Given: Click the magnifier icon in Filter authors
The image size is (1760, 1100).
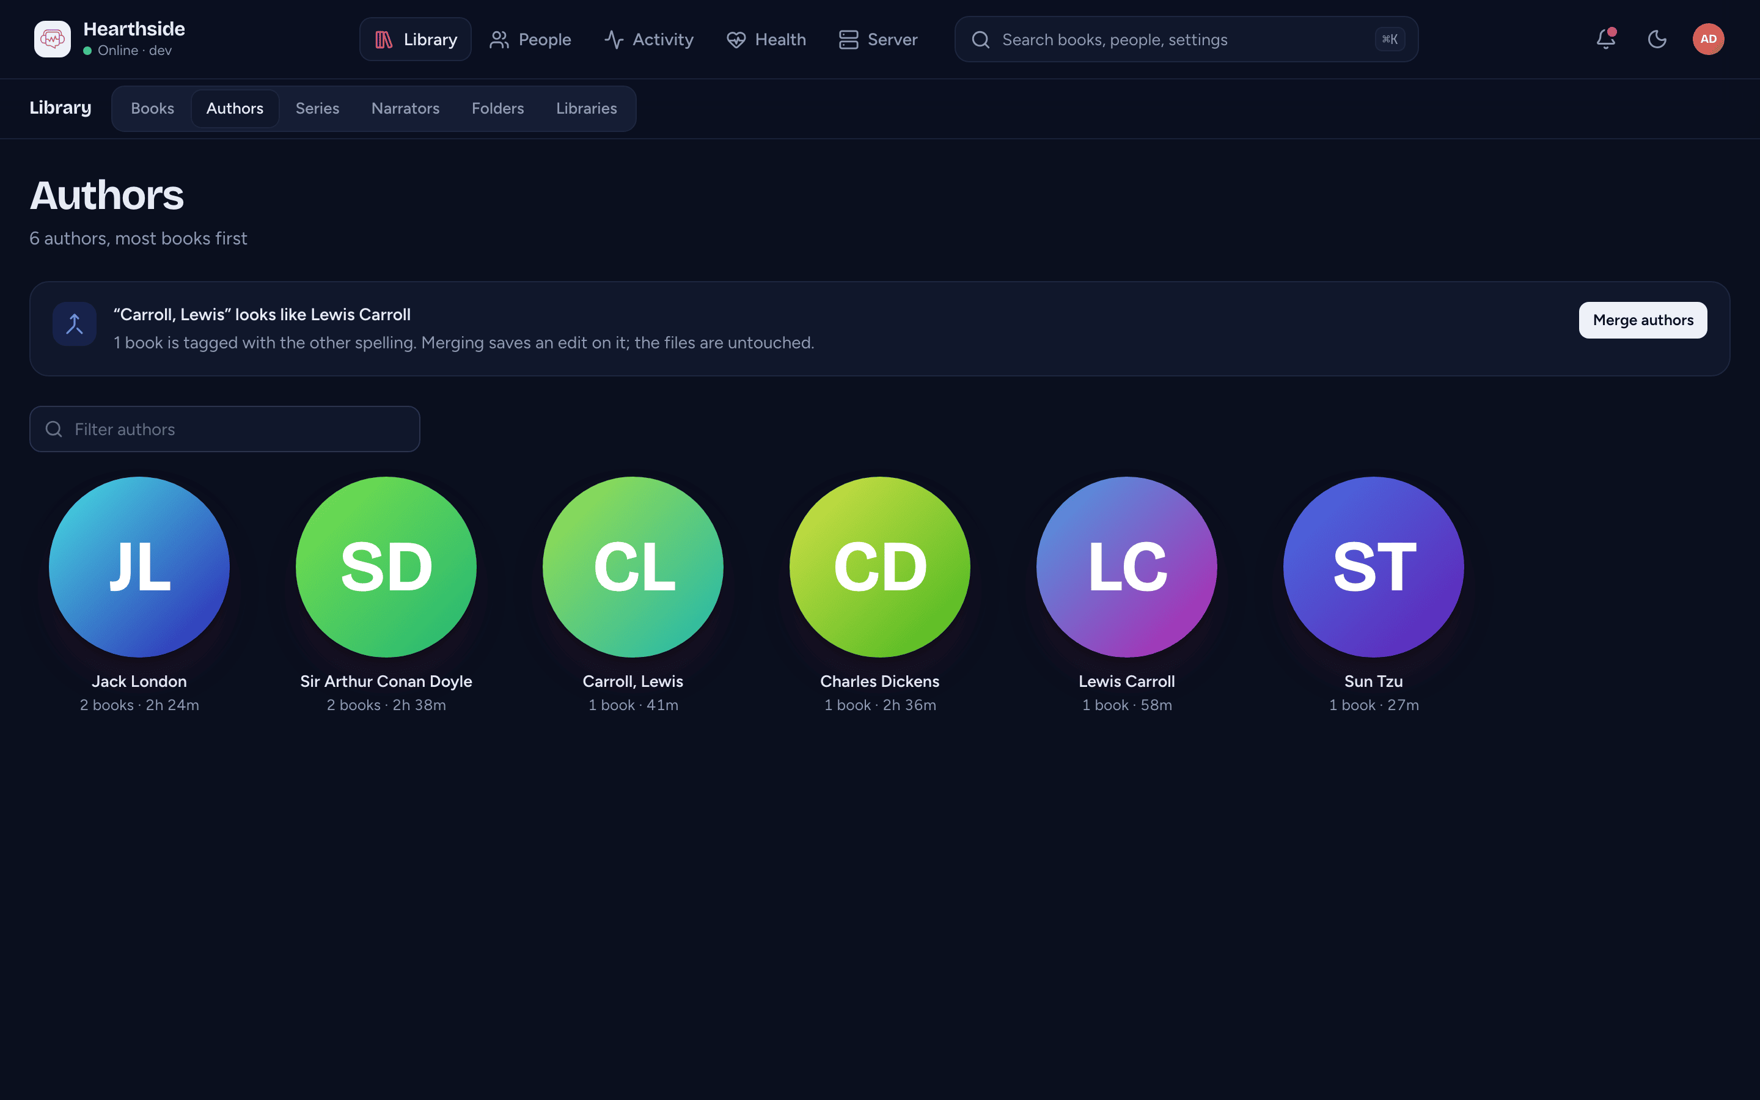Looking at the screenshot, I should (54, 429).
